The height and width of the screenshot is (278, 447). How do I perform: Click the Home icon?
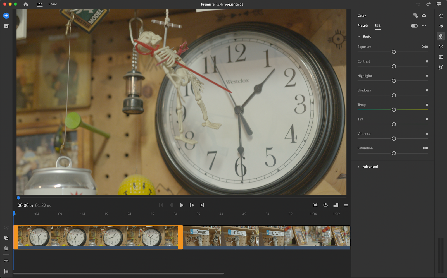(26, 4)
